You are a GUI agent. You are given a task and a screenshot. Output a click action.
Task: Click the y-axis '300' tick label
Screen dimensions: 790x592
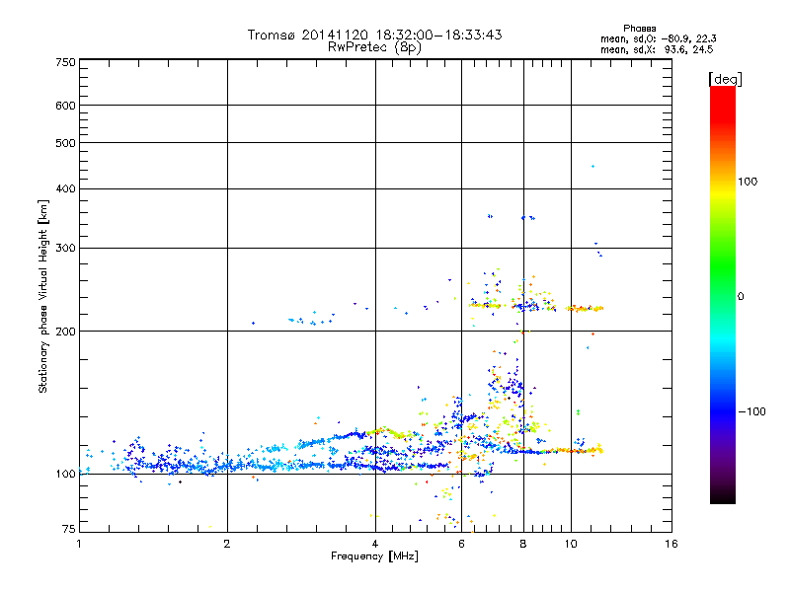pos(65,248)
